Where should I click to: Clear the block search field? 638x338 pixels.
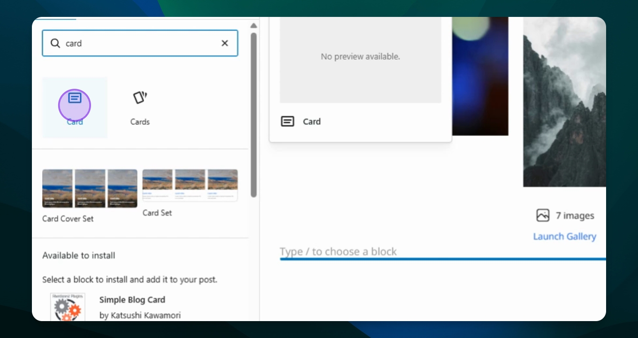(x=225, y=43)
